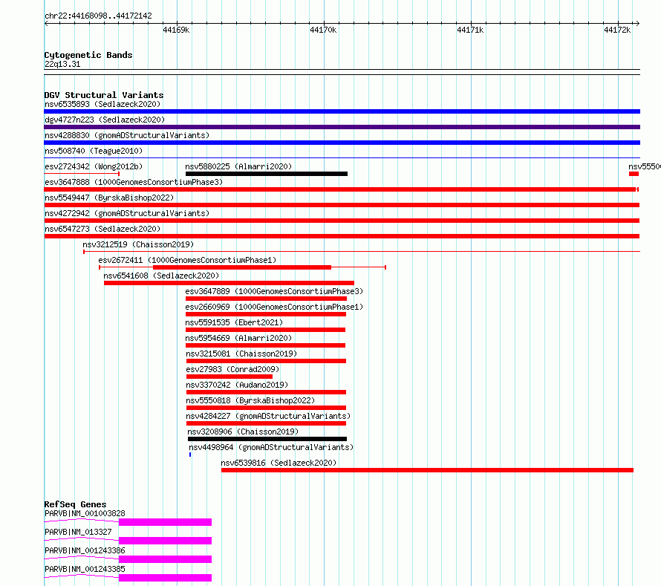The width and height of the screenshot is (661, 586).
Task: Open nsv4288830 (gnomADStructuralVariants) label
Action: [127, 135]
